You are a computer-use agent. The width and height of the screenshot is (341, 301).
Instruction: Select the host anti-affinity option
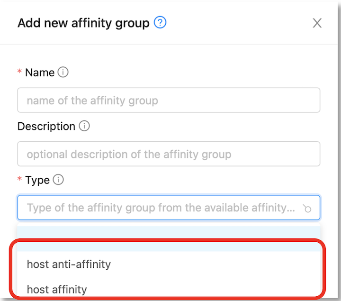coord(169,264)
